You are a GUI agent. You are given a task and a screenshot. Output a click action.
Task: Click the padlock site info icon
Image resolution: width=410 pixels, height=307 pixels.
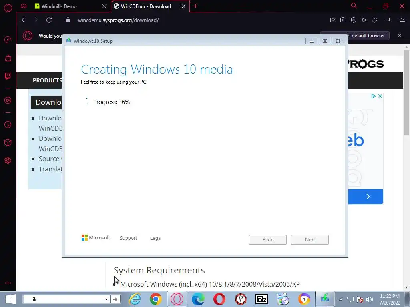coord(68,20)
